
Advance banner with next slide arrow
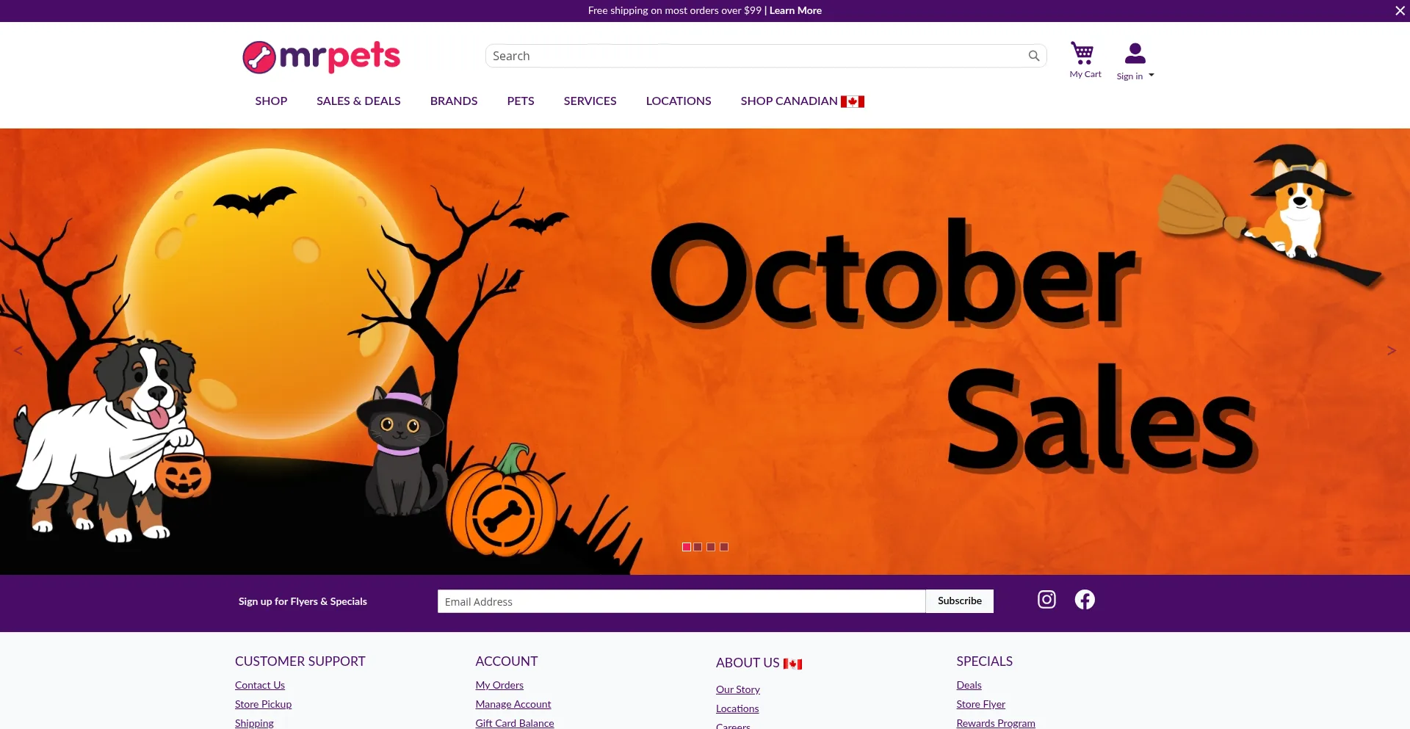(1391, 351)
